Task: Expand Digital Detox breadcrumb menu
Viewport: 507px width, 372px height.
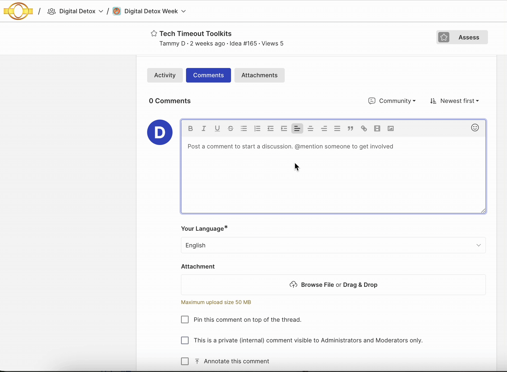Action: coord(101,11)
